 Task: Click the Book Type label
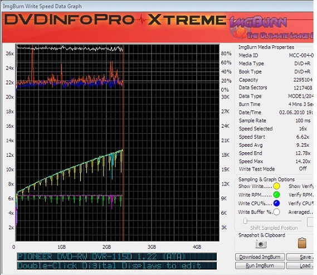coord(250,71)
